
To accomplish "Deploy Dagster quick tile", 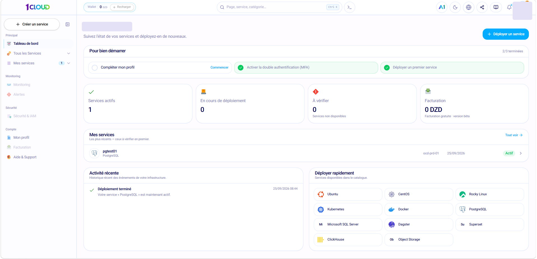I will click(419, 224).
